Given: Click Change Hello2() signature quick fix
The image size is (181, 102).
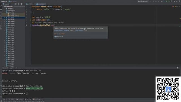Looking at the screenshot, I should pos(62,31).
